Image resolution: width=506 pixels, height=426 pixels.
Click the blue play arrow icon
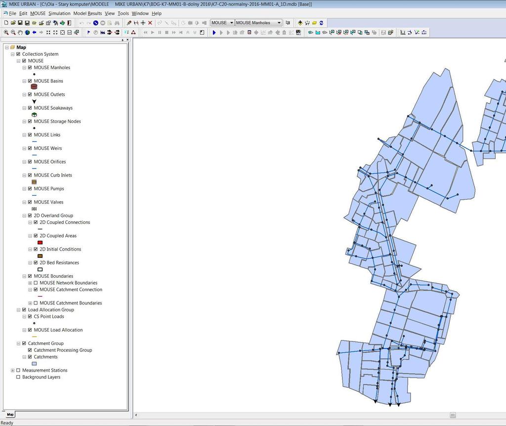[214, 32]
